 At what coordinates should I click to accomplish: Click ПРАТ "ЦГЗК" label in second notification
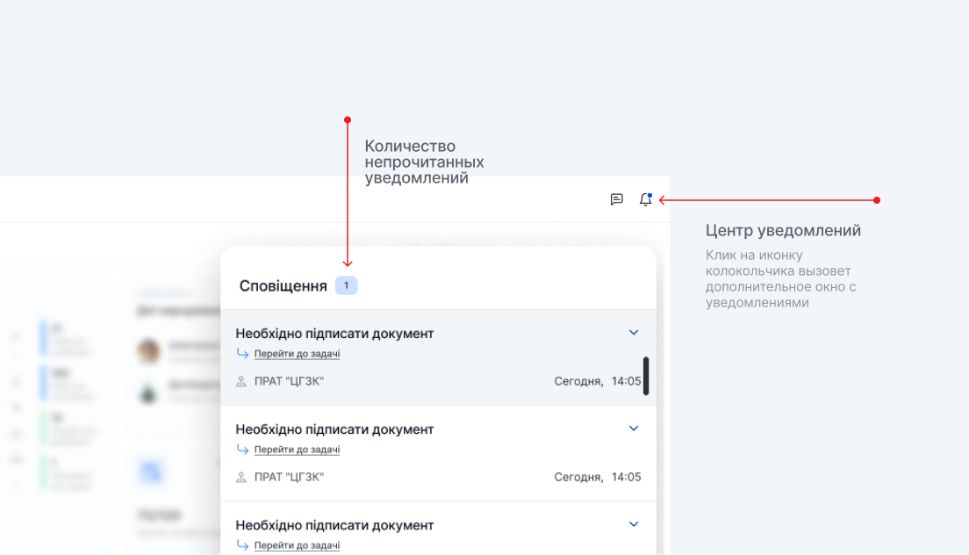[x=289, y=478]
